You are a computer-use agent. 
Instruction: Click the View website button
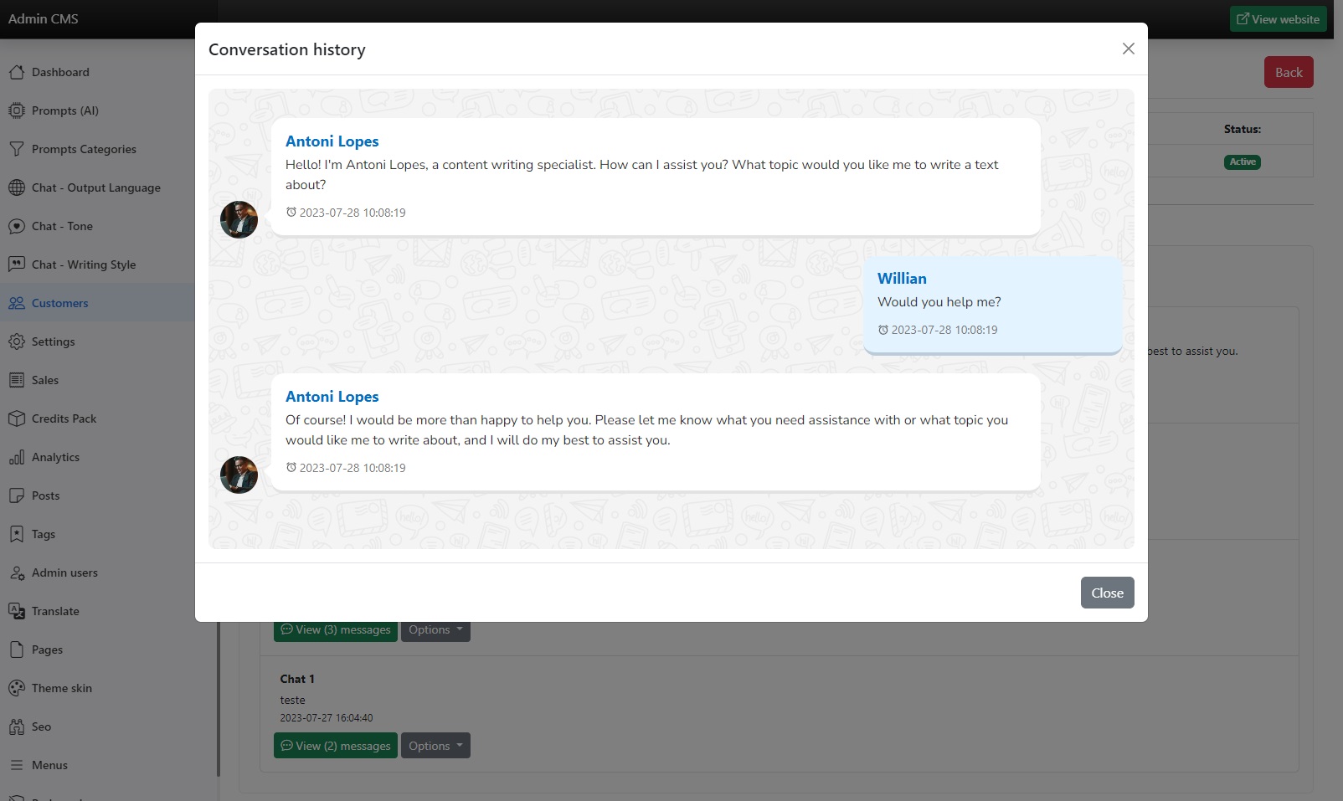pos(1278,19)
